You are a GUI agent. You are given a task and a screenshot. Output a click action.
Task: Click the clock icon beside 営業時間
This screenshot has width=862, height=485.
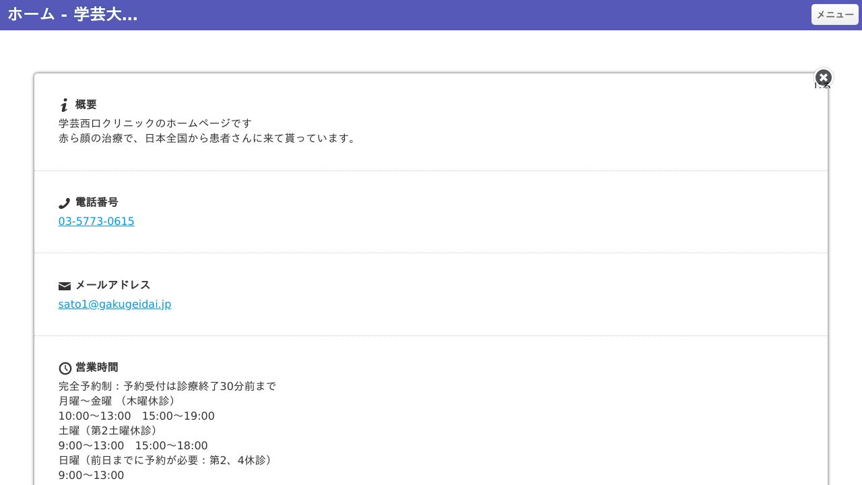65,368
